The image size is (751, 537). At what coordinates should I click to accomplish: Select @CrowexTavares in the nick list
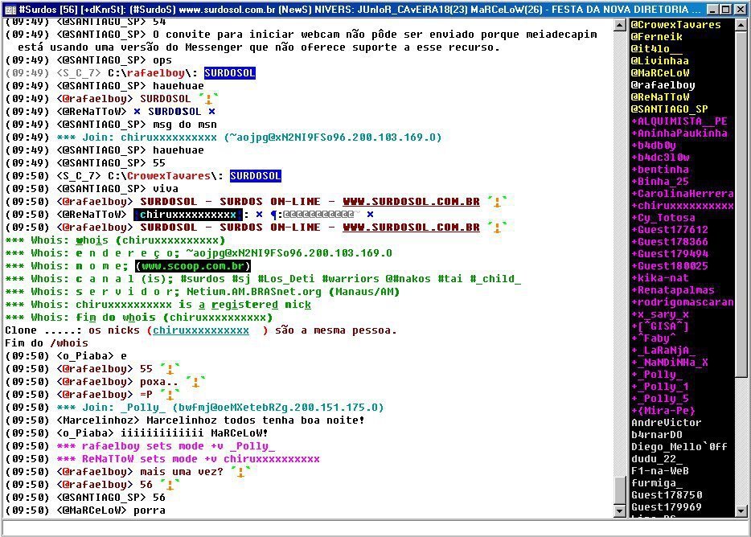click(x=675, y=25)
